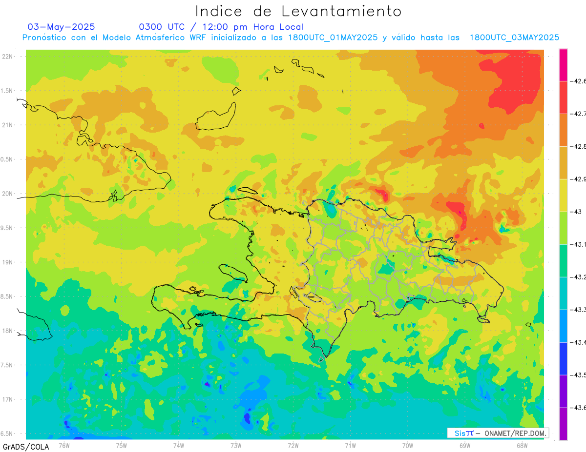
Task: Click the '74W' longitude label
Action: (x=179, y=446)
